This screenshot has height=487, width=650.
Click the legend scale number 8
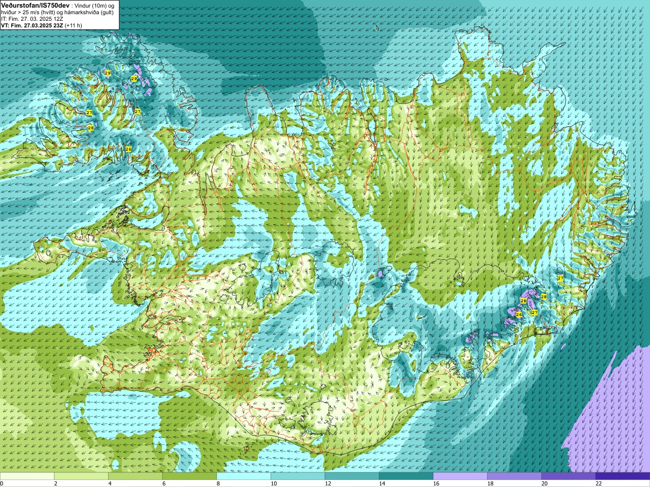tap(218, 483)
